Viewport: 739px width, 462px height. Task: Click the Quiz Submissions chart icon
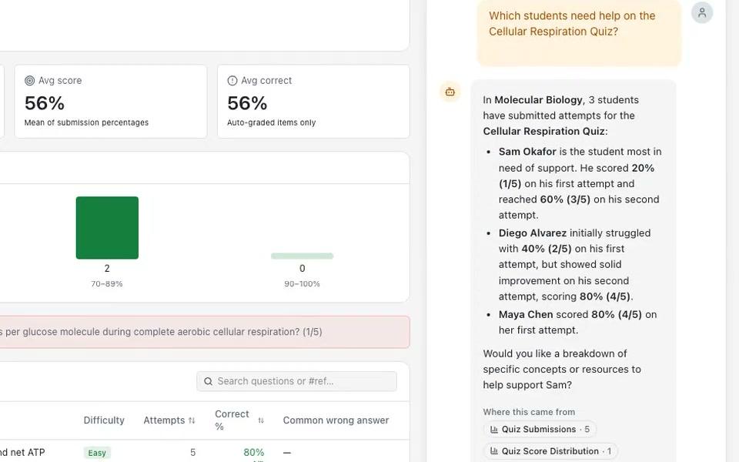click(x=494, y=430)
